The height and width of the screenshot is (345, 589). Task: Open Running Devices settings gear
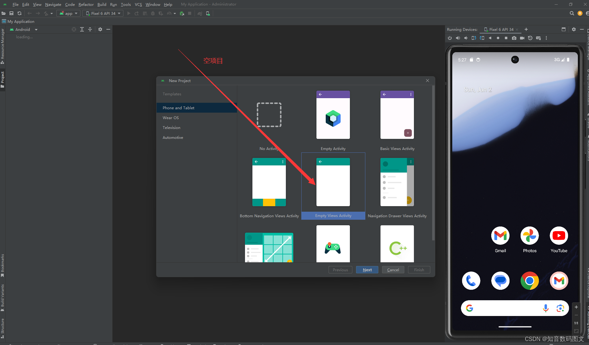(574, 29)
